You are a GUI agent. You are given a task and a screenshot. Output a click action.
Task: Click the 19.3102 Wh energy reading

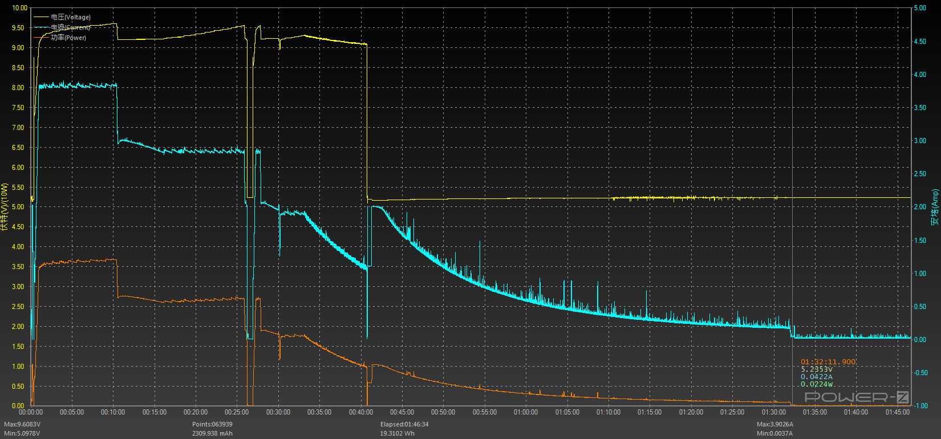click(x=398, y=433)
